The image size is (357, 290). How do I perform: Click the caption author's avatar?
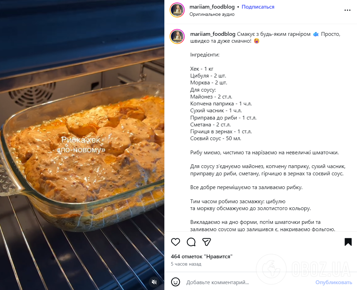(177, 37)
